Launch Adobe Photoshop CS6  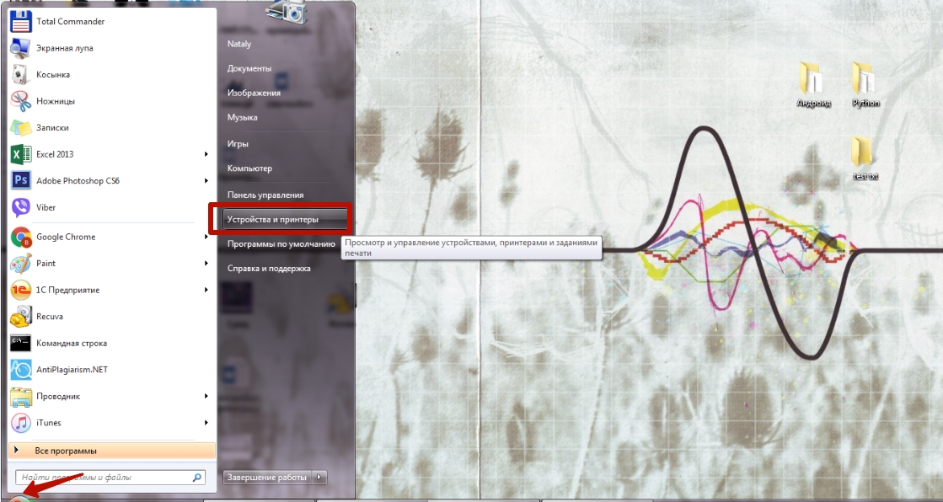(x=78, y=180)
